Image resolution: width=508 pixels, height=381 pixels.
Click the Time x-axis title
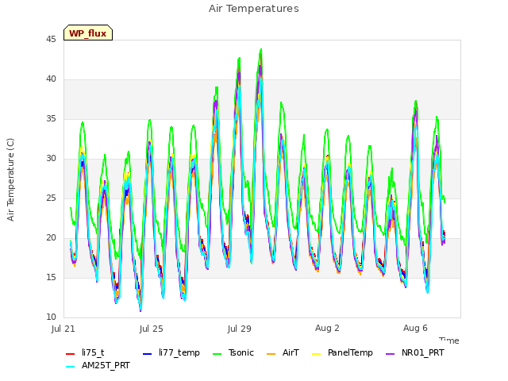(449, 341)
